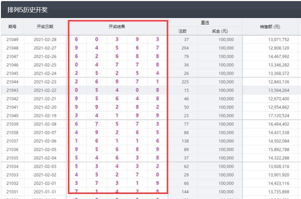Click the 开奖日期 column header

[x=45, y=27]
